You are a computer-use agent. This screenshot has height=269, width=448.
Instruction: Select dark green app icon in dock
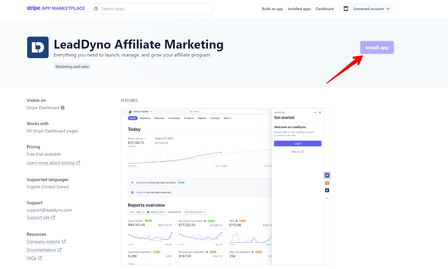pos(327,190)
